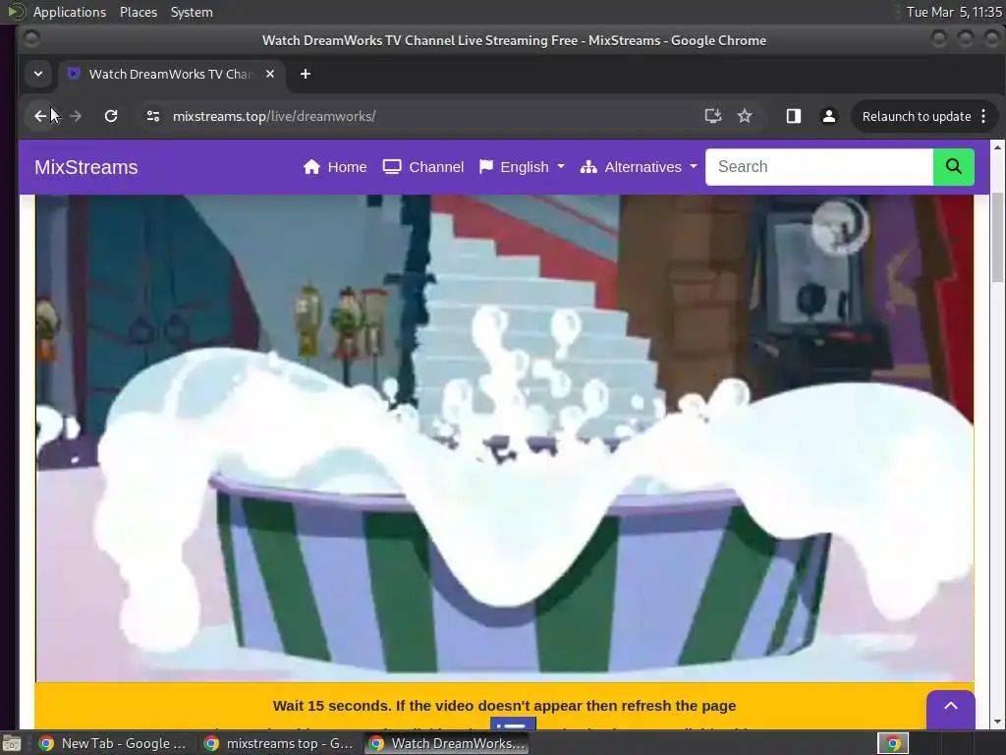1006x755 pixels.
Task: Click the page vertical scrollbar thumb
Action: tap(997, 236)
